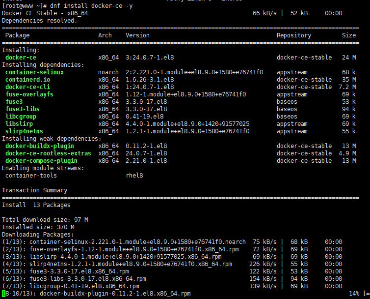The height and width of the screenshot is (299, 370).
Task: Click the '(3/13): libslirp' download line
Action: 172,257
